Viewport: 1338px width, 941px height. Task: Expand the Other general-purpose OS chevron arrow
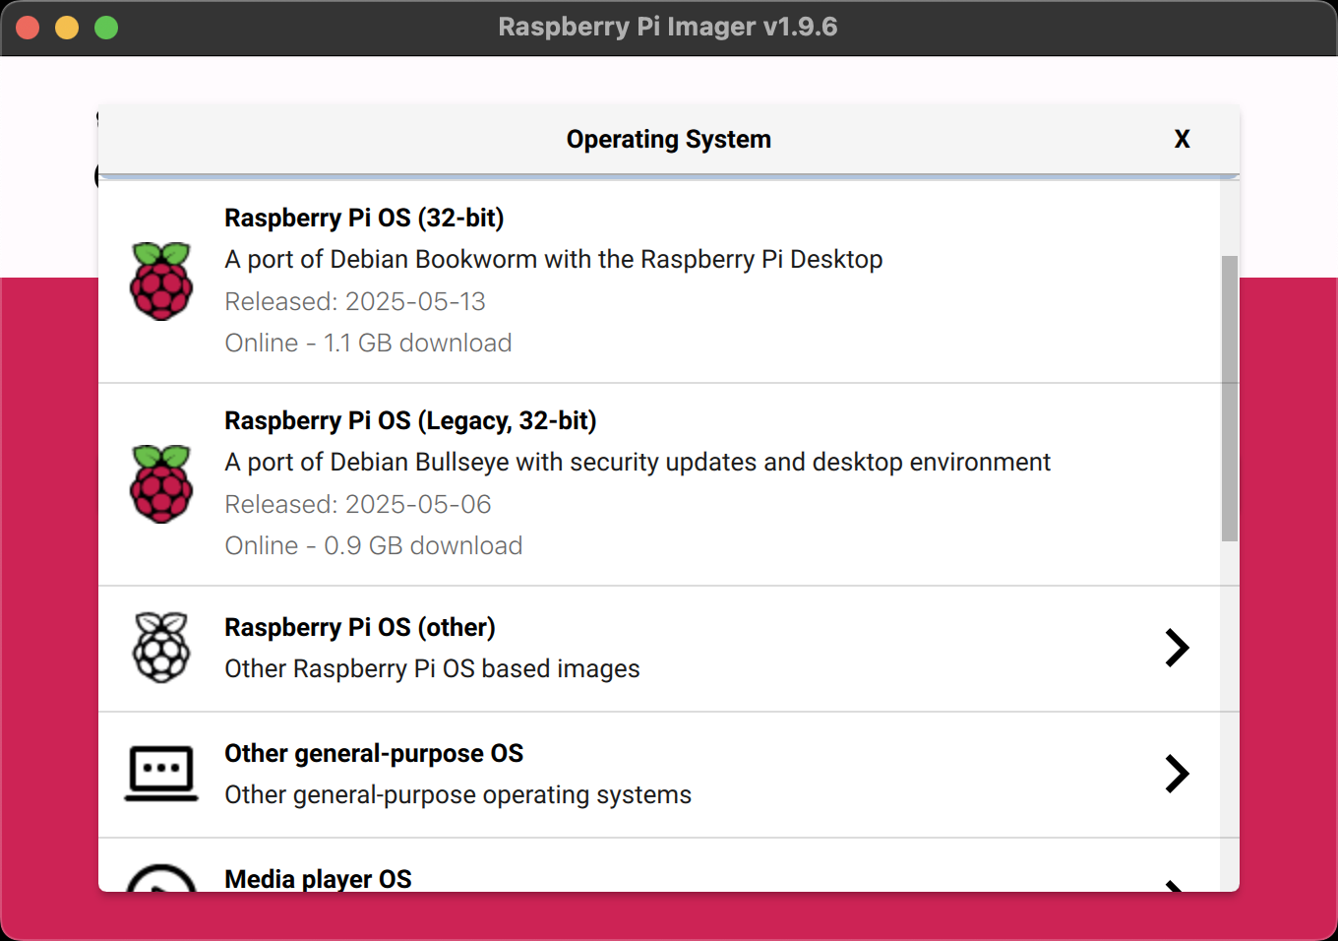coord(1177,774)
